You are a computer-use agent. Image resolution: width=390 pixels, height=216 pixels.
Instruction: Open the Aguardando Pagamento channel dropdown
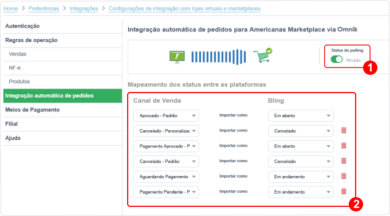click(166, 177)
